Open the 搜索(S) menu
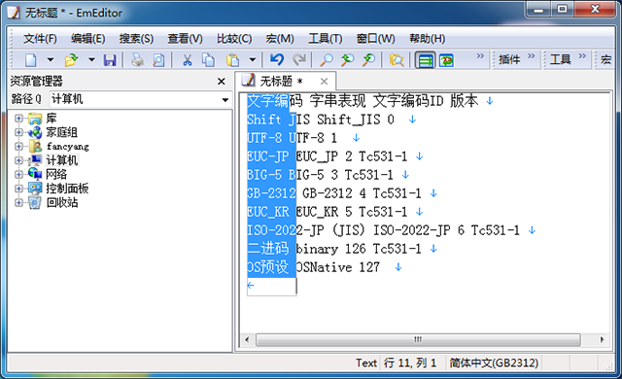Image resolution: width=622 pixels, height=379 pixels. pyautogui.click(x=136, y=39)
